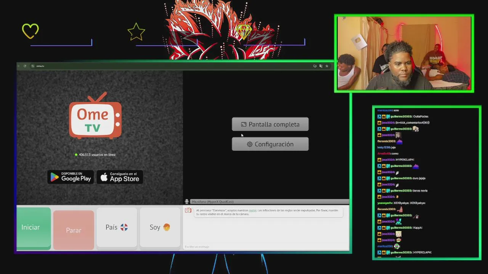Open the translate page icon in address bar
The height and width of the screenshot is (274, 488).
pos(321,66)
